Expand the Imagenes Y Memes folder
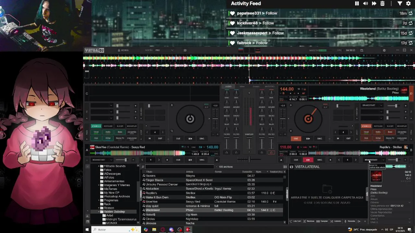The height and width of the screenshot is (233, 415). pyautogui.click(x=99, y=185)
